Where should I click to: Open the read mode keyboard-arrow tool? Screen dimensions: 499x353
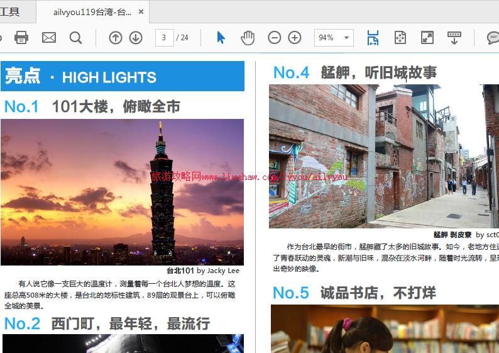[454, 38]
